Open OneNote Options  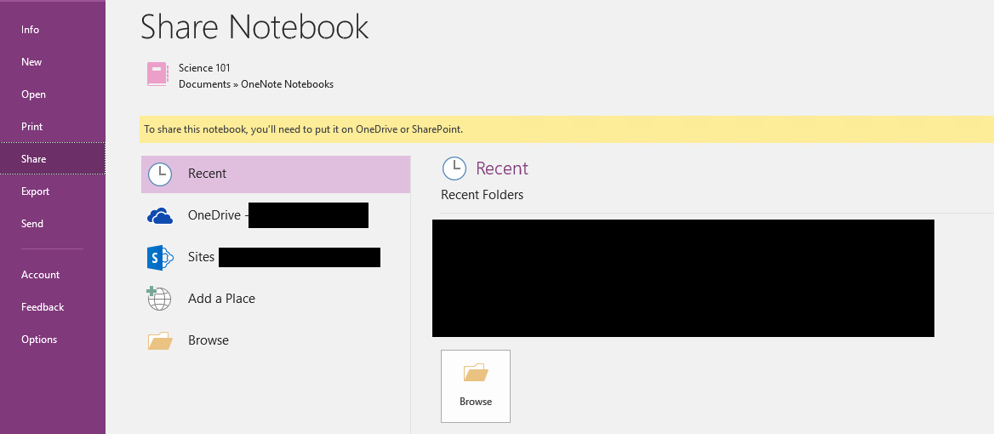coord(53,340)
